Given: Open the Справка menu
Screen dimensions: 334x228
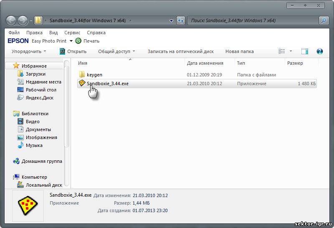Looking at the screenshot, I should point(96,33).
